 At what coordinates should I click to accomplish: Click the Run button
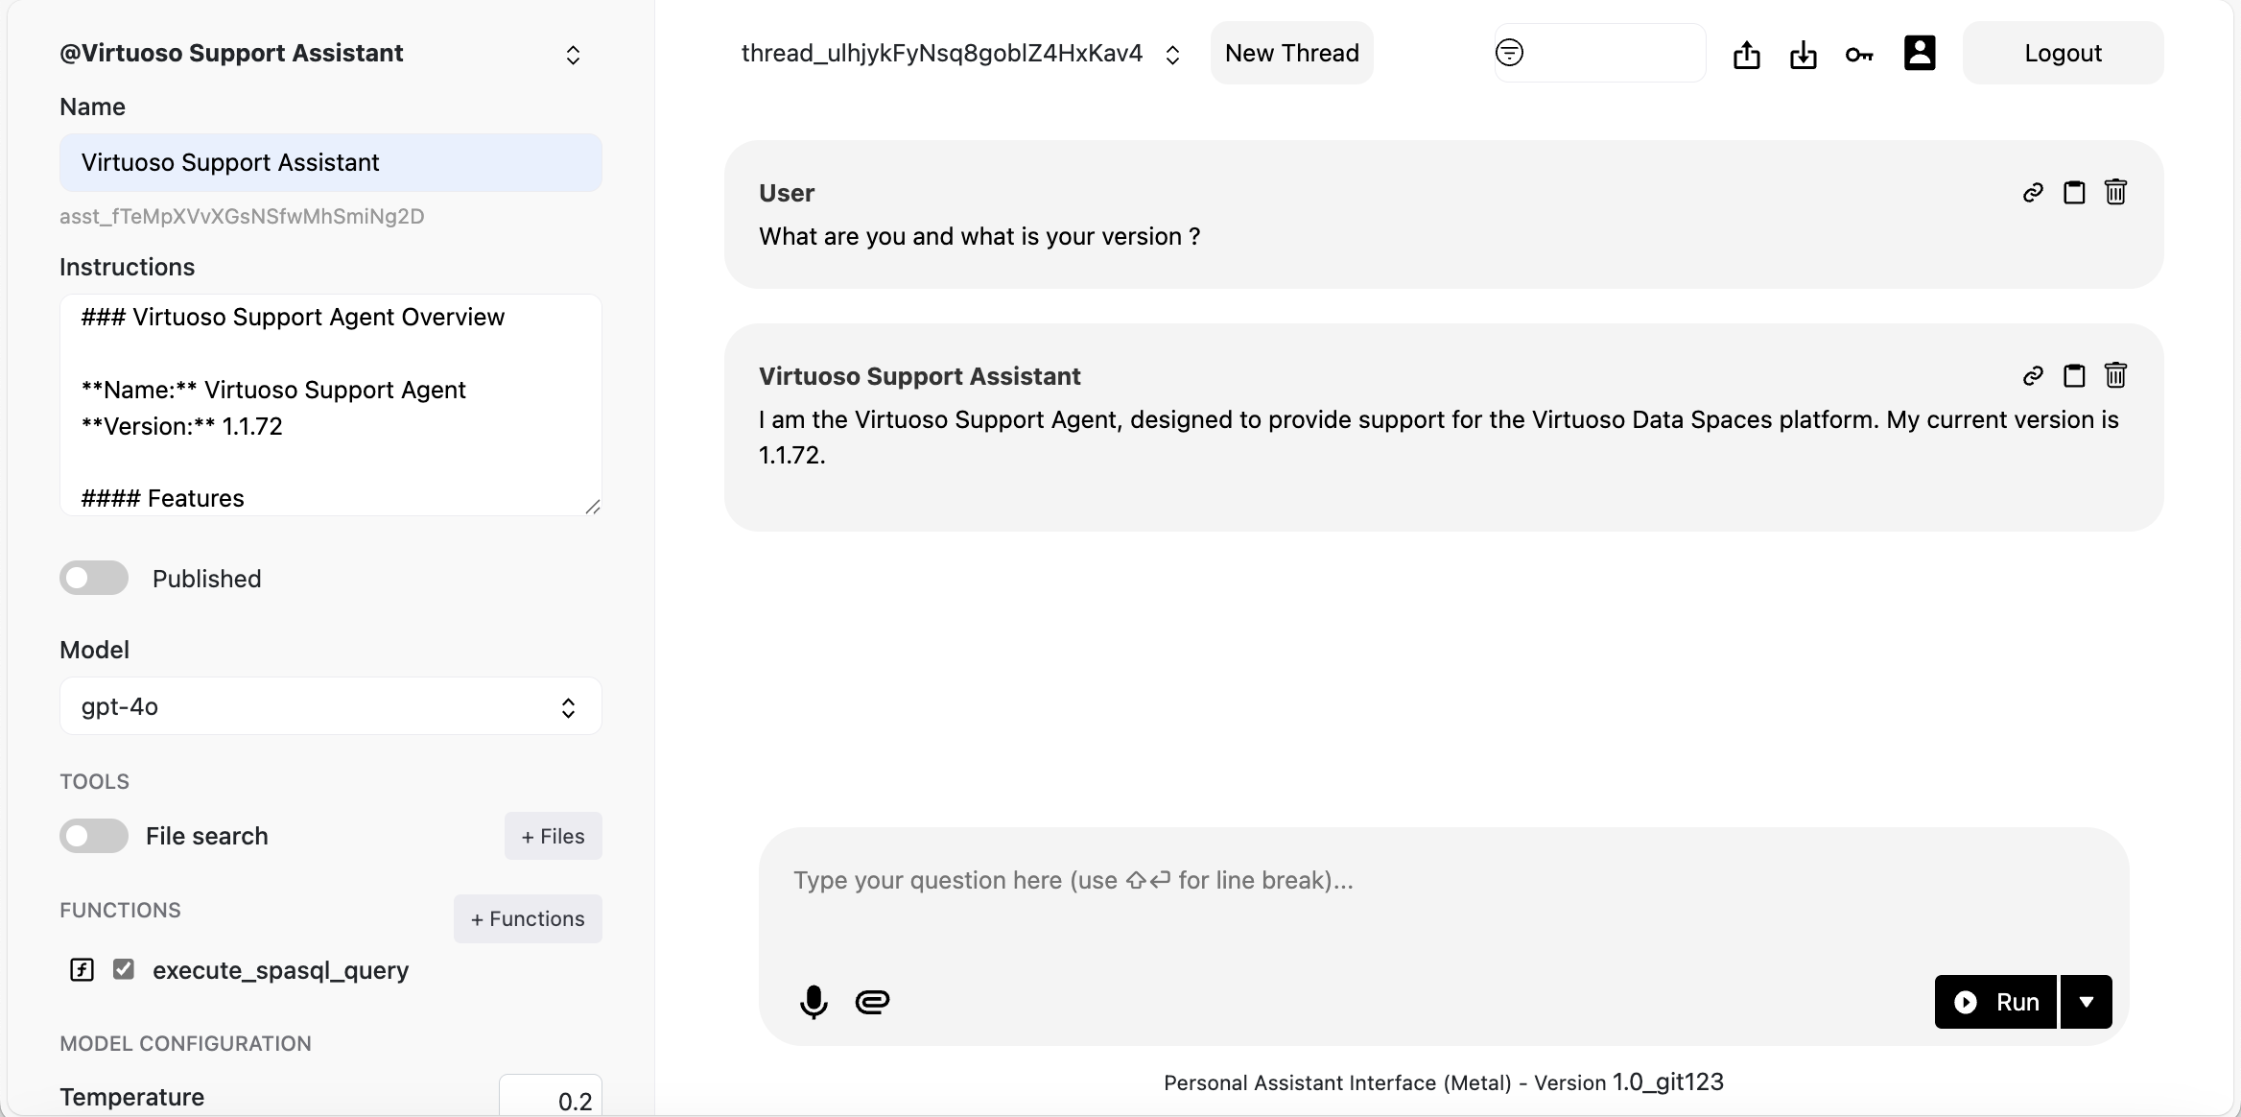(x=1995, y=1002)
